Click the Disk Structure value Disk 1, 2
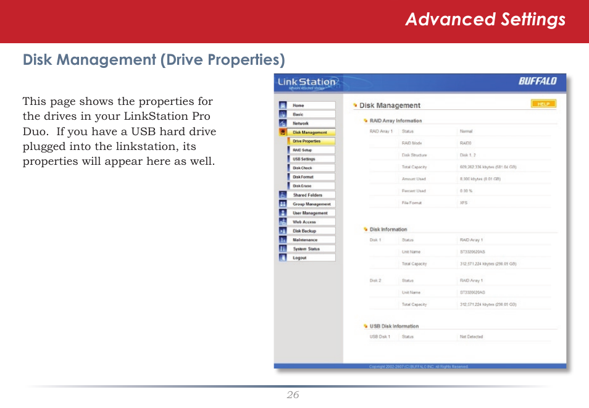The width and height of the screenshot is (589, 408). tap(467, 155)
